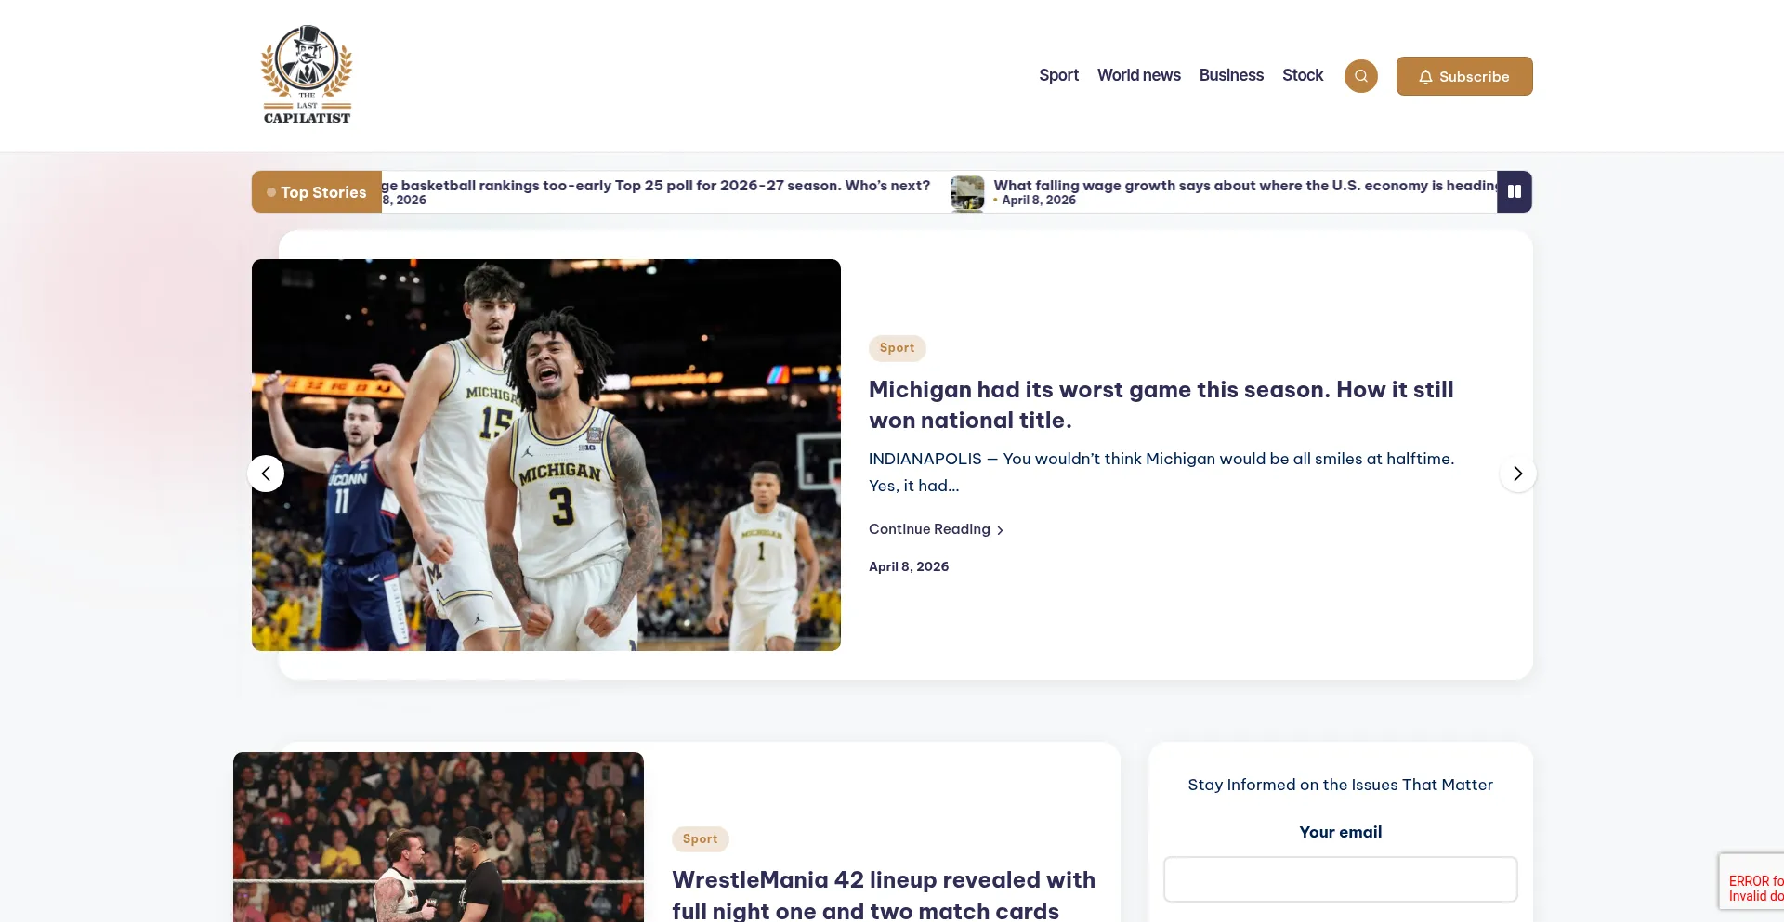
Task: Pause the Top Stories ticker
Action: point(1514,191)
